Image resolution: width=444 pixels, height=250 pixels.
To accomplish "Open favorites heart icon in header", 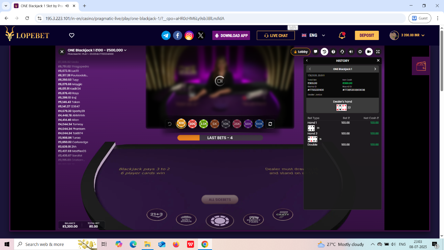I will (x=72, y=36).
